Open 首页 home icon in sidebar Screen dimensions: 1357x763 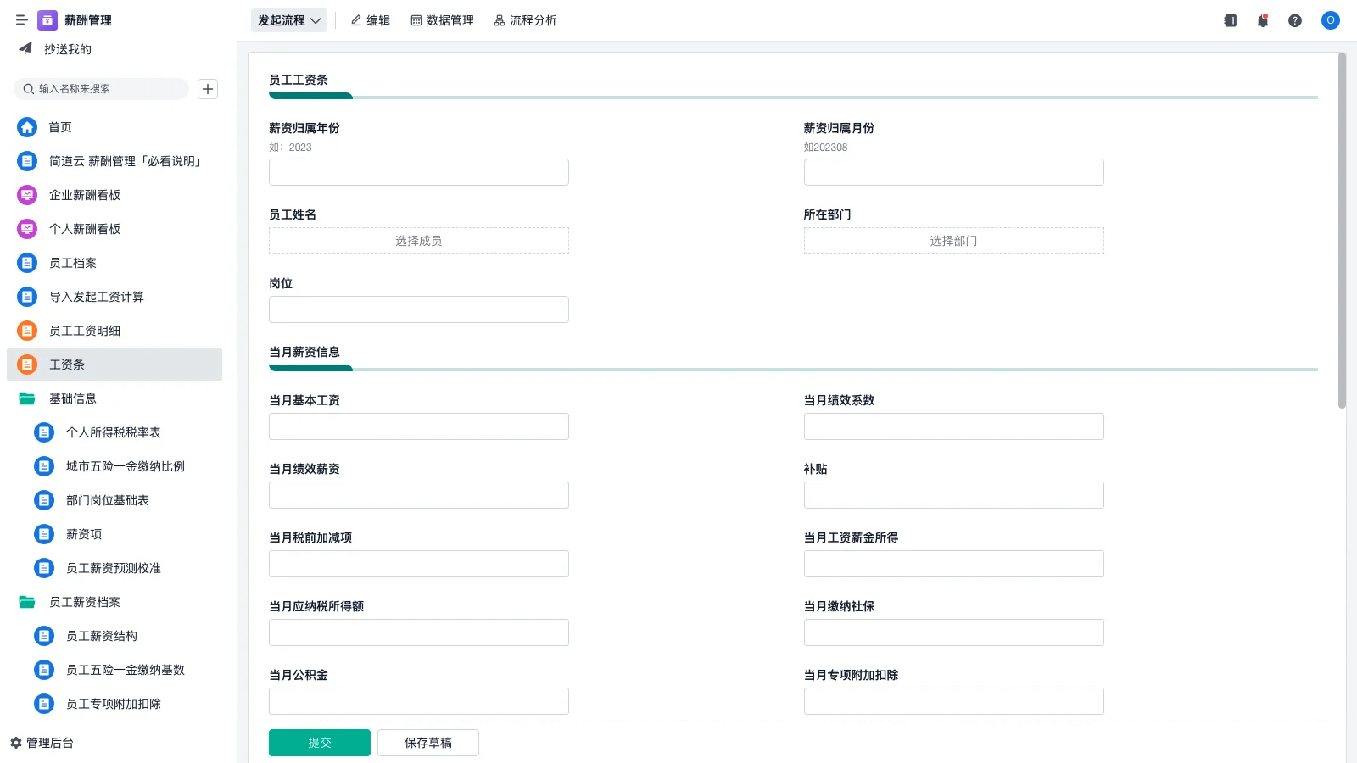point(27,127)
